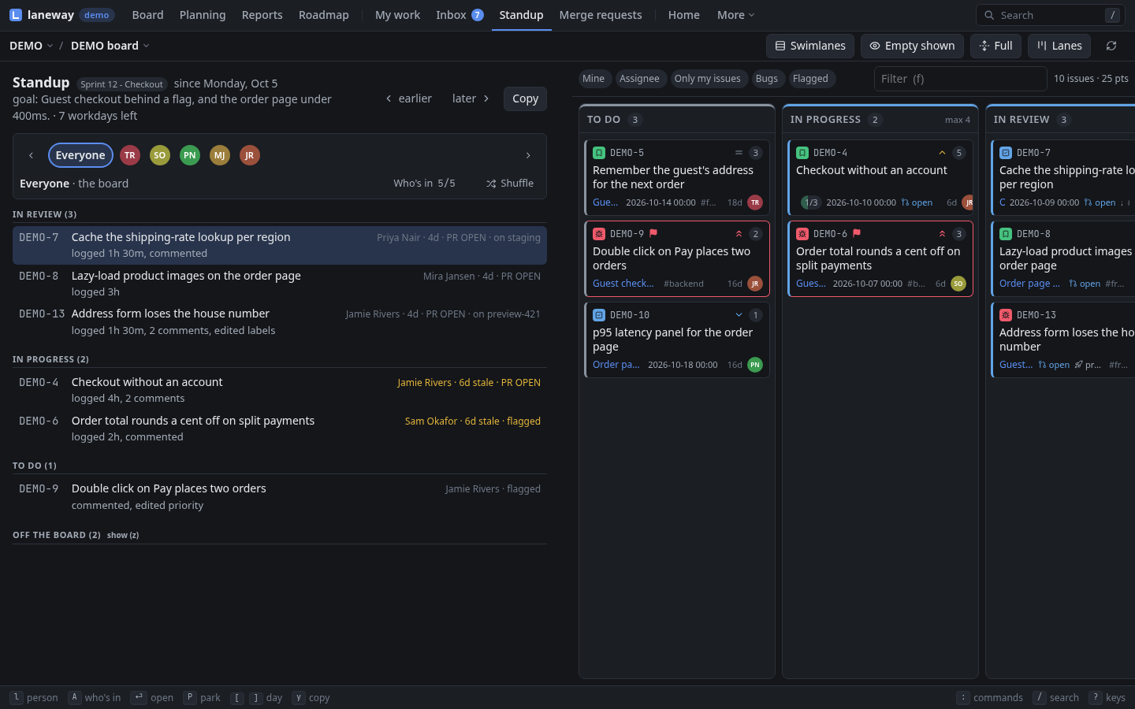Select TR avatar in standup picker
This screenshot has width=1135, height=709.
tap(130, 155)
